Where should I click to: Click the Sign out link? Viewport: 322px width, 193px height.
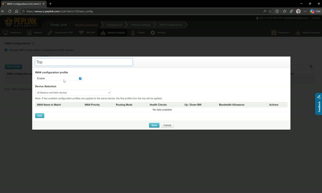(316, 18)
